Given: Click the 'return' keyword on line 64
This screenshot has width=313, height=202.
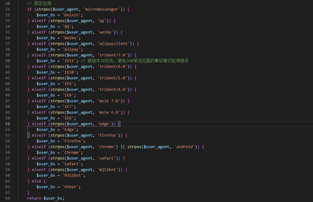Looking at the screenshot, I should point(34,198).
